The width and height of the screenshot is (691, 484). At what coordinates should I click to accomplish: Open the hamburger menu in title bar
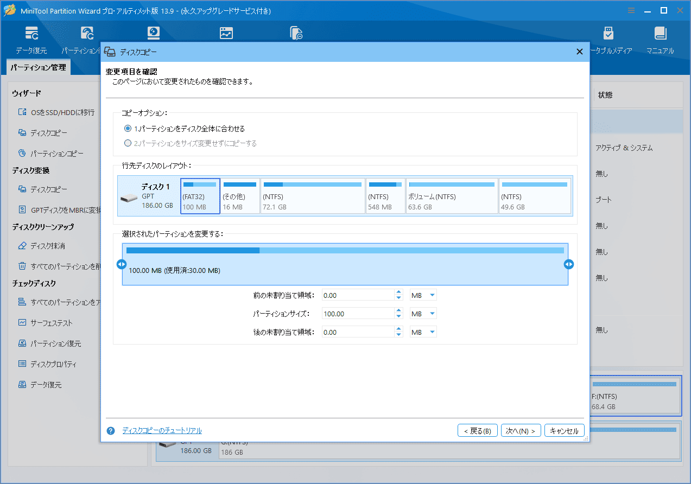point(631,10)
